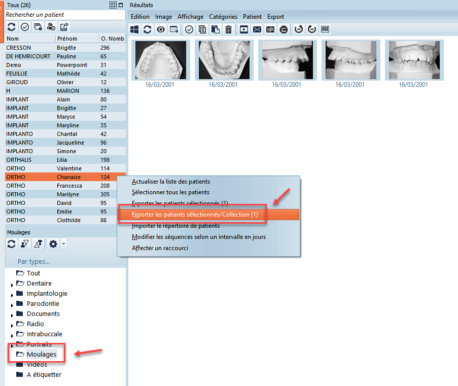This screenshot has width=458, height=386.
Task: Refresh the patient list with the refresh icon
Action: point(12,26)
